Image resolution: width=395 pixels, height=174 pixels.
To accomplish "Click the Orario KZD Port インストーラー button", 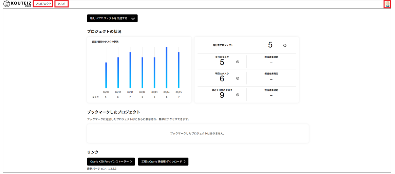I will (111, 162).
